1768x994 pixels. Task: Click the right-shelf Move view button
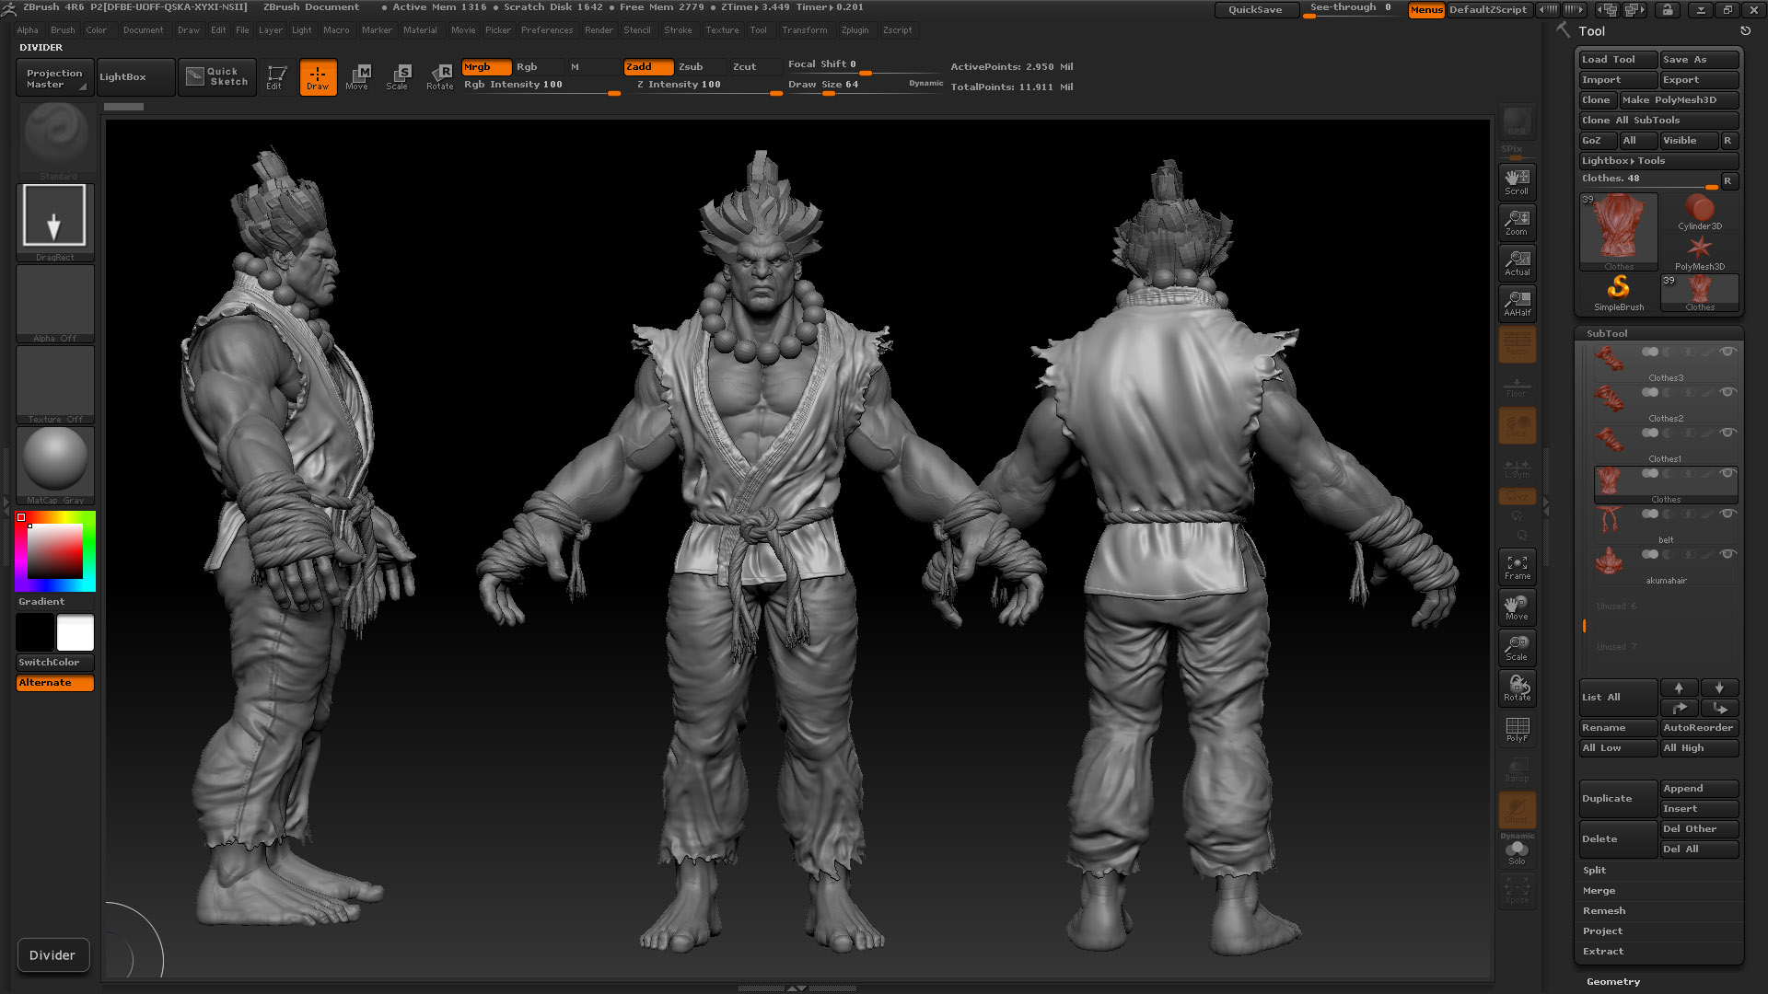click(x=1517, y=607)
